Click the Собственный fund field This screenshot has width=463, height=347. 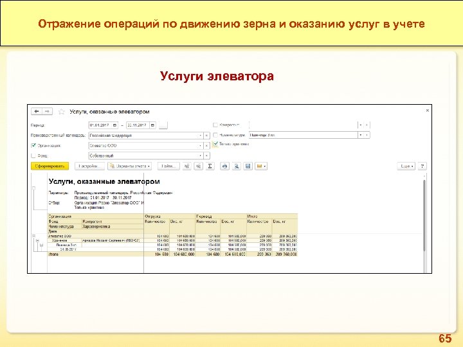pos(143,156)
